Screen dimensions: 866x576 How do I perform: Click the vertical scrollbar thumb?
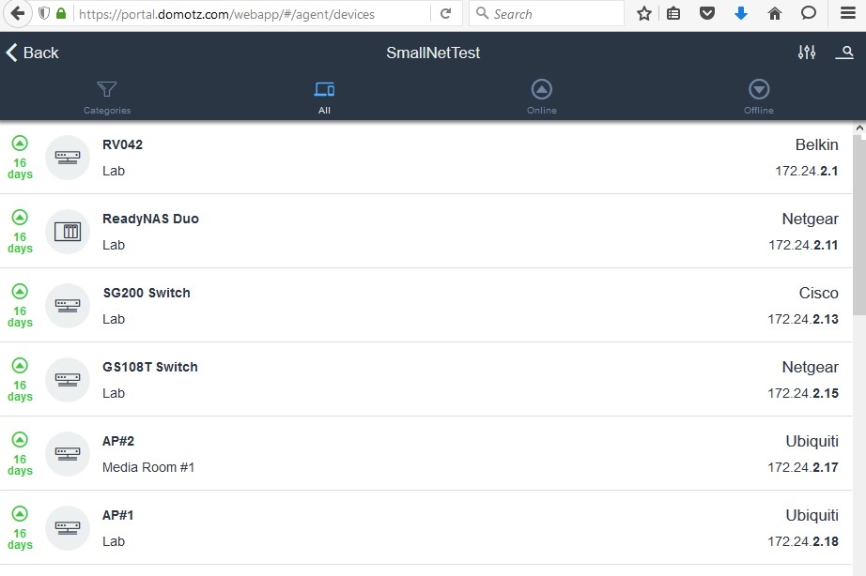coord(858,224)
